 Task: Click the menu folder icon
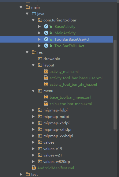[40, 91]
